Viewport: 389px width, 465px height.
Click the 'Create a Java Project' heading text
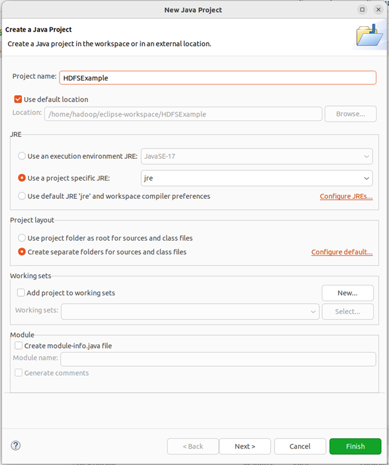click(x=38, y=30)
